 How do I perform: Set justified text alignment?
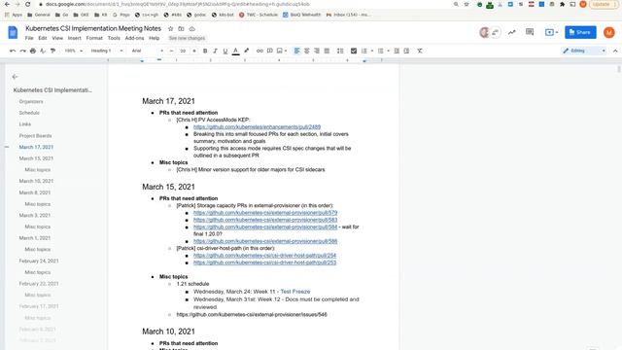tap(327, 51)
